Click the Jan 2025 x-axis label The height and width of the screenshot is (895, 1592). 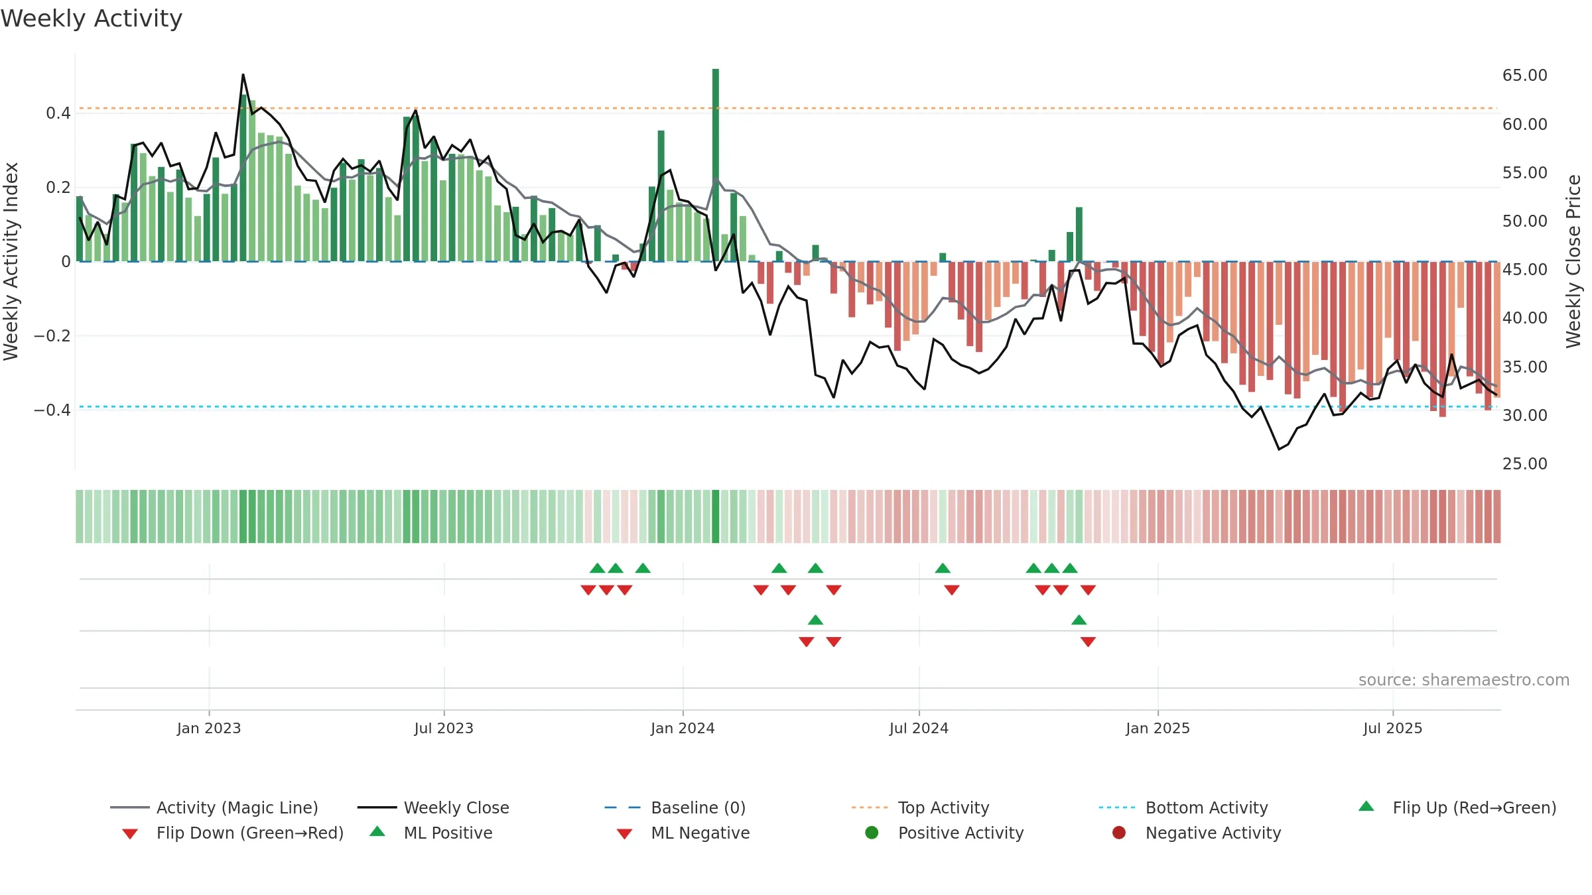tap(1158, 728)
